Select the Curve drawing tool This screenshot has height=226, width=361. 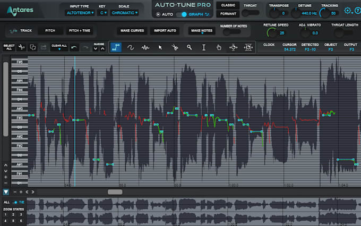point(131,47)
